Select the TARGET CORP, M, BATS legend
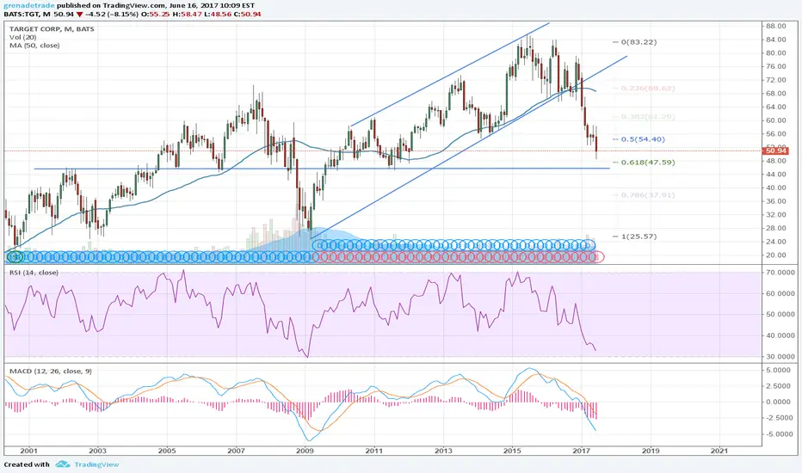The width and height of the screenshot is (802, 473). click(52, 29)
